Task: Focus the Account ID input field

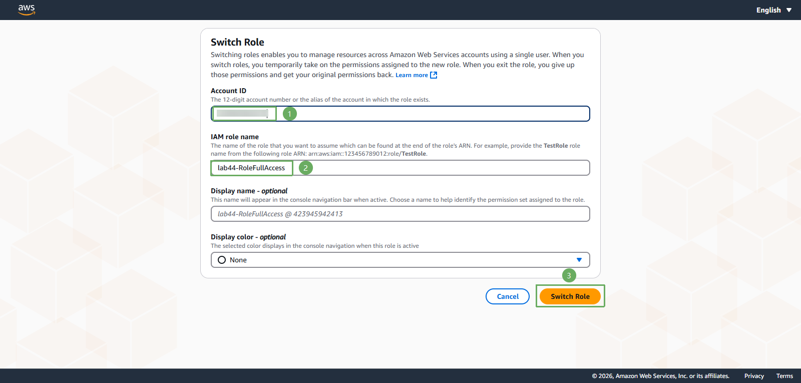Action: pyautogui.click(x=400, y=114)
